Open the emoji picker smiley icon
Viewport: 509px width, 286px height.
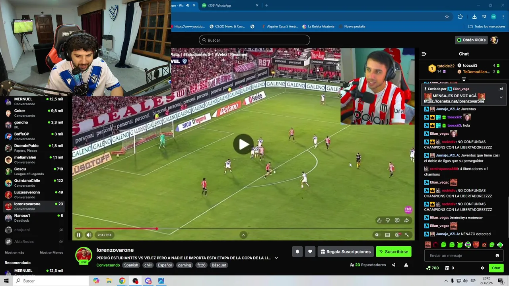497,255
